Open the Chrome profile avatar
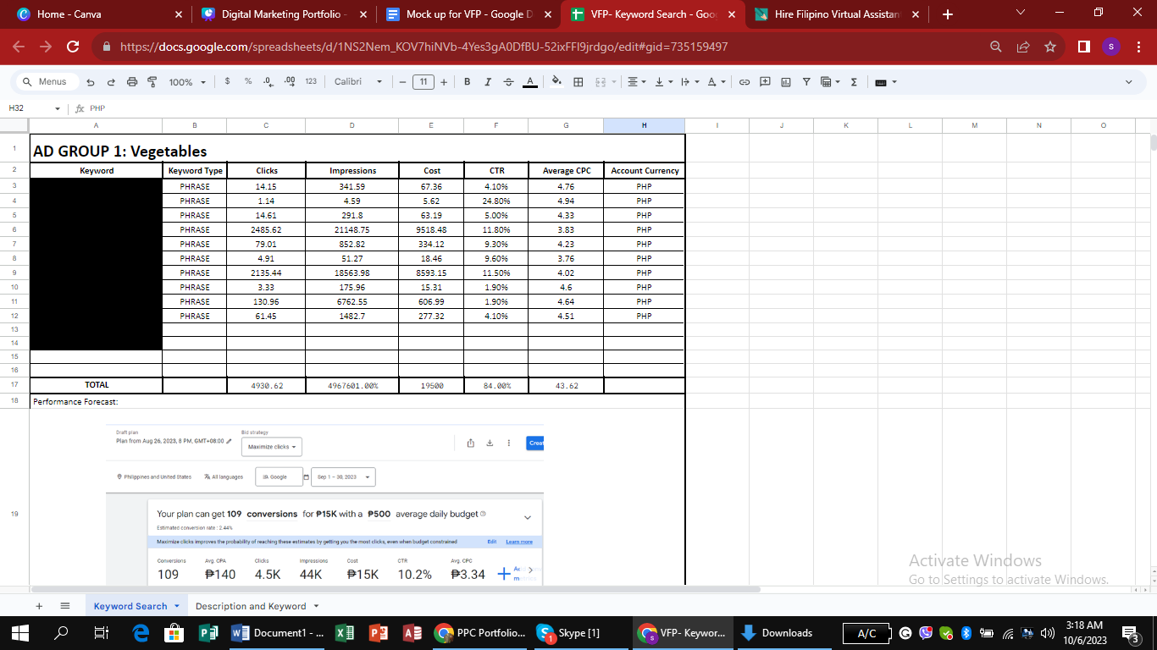This screenshot has height=650, width=1157. pyautogui.click(x=1111, y=47)
